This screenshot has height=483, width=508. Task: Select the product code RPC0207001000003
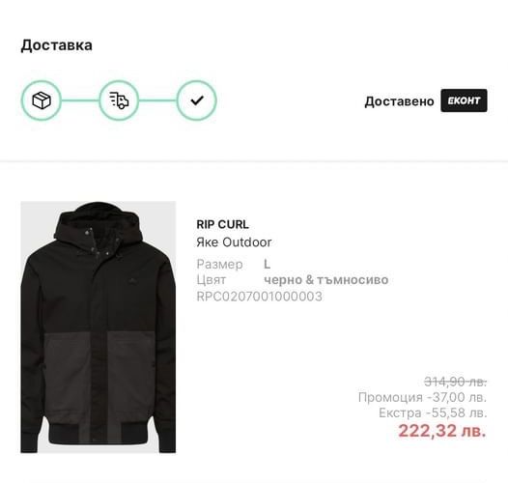pos(259,297)
